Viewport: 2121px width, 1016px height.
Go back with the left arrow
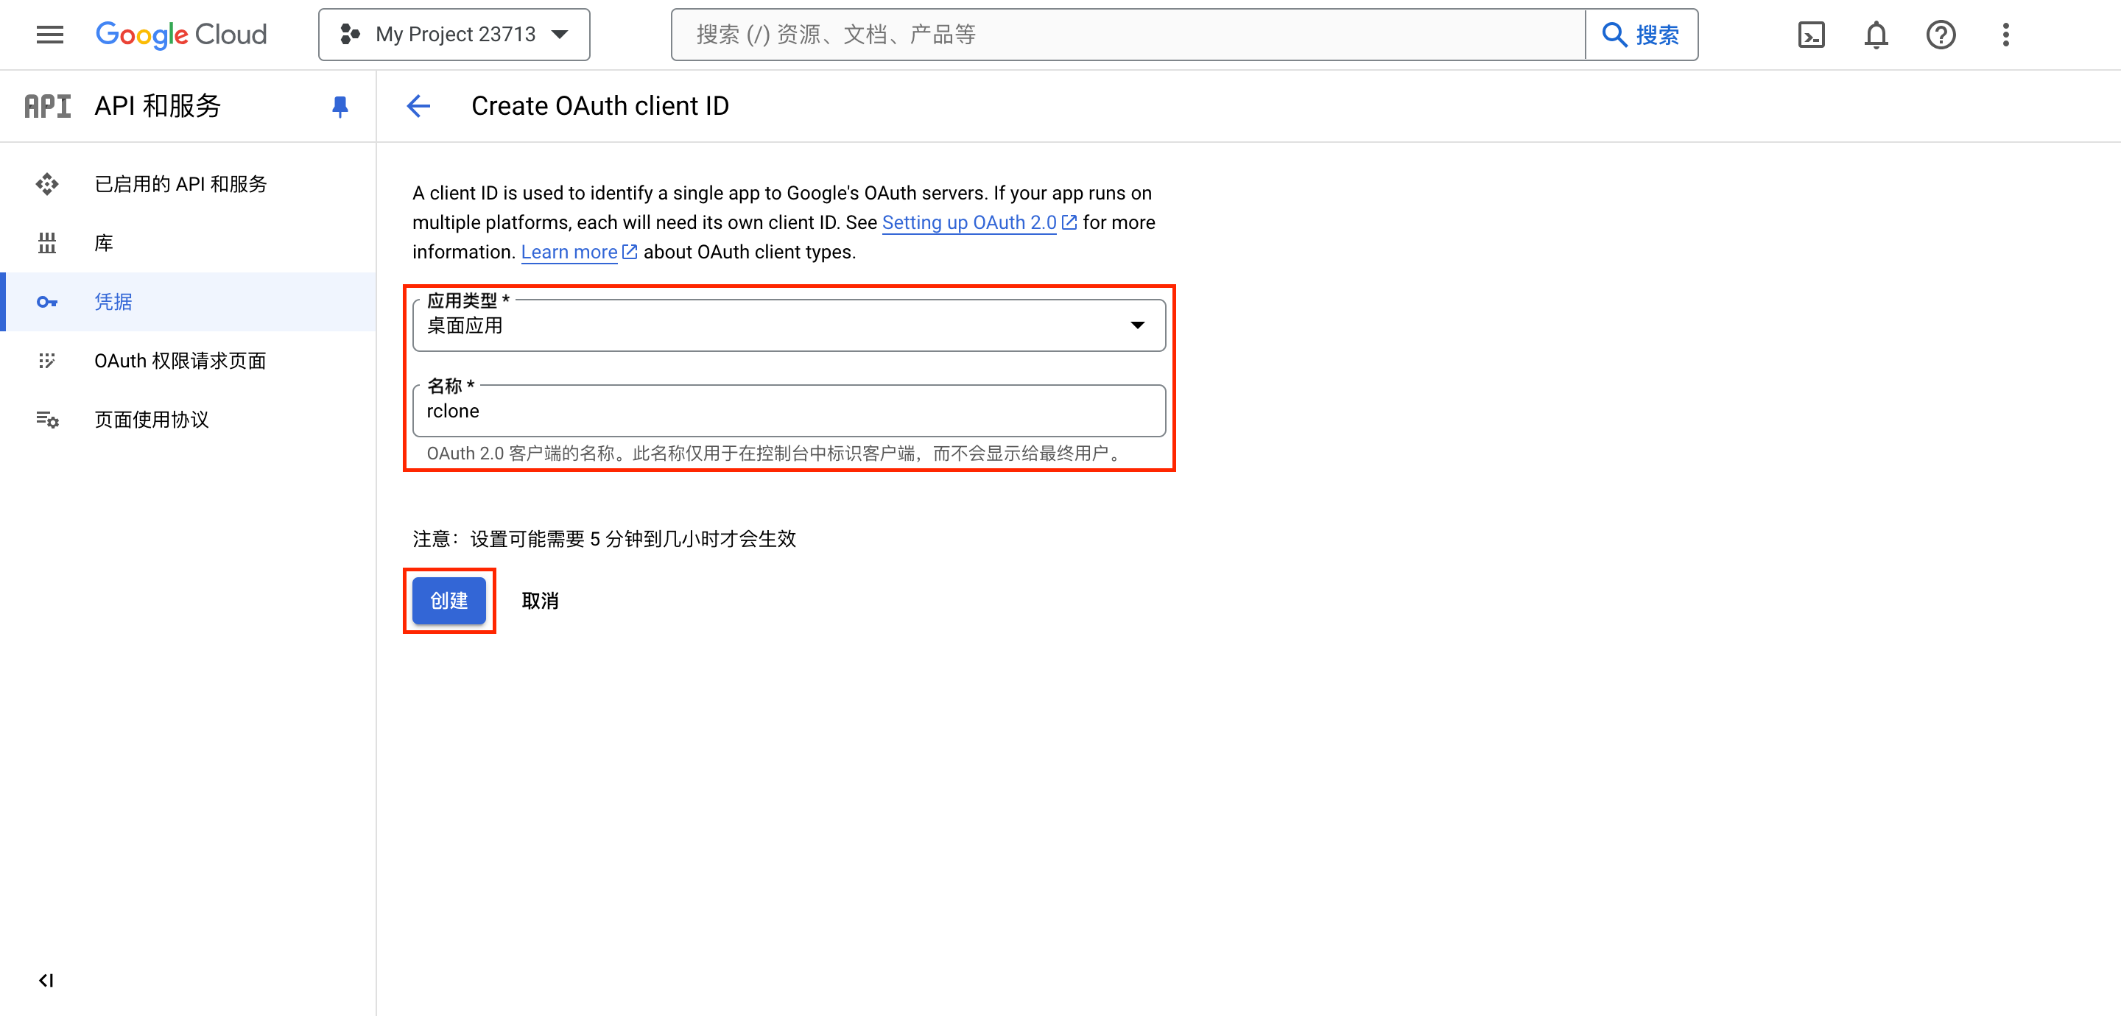418,106
